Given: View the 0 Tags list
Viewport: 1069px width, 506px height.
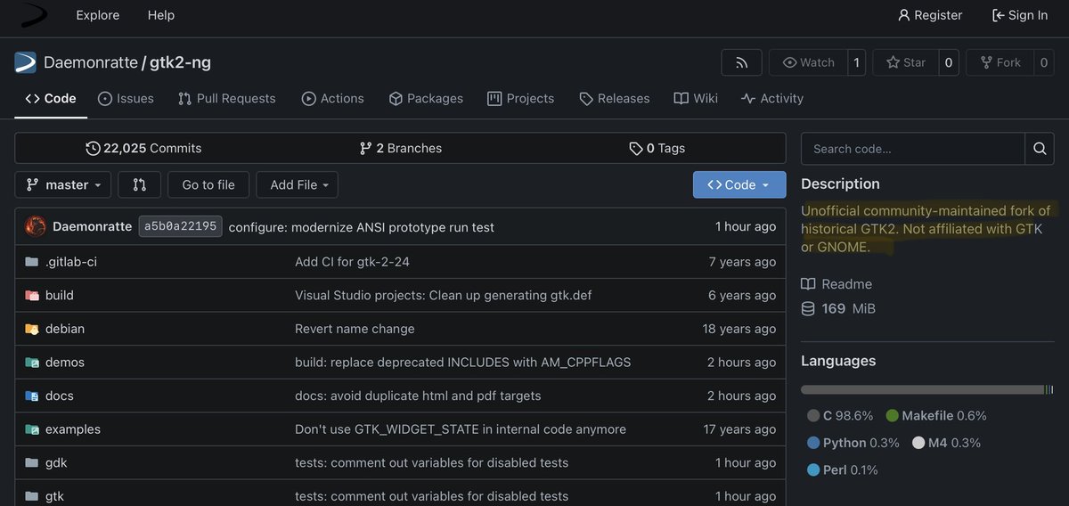Looking at the screenshot, I should click(657, 148).
